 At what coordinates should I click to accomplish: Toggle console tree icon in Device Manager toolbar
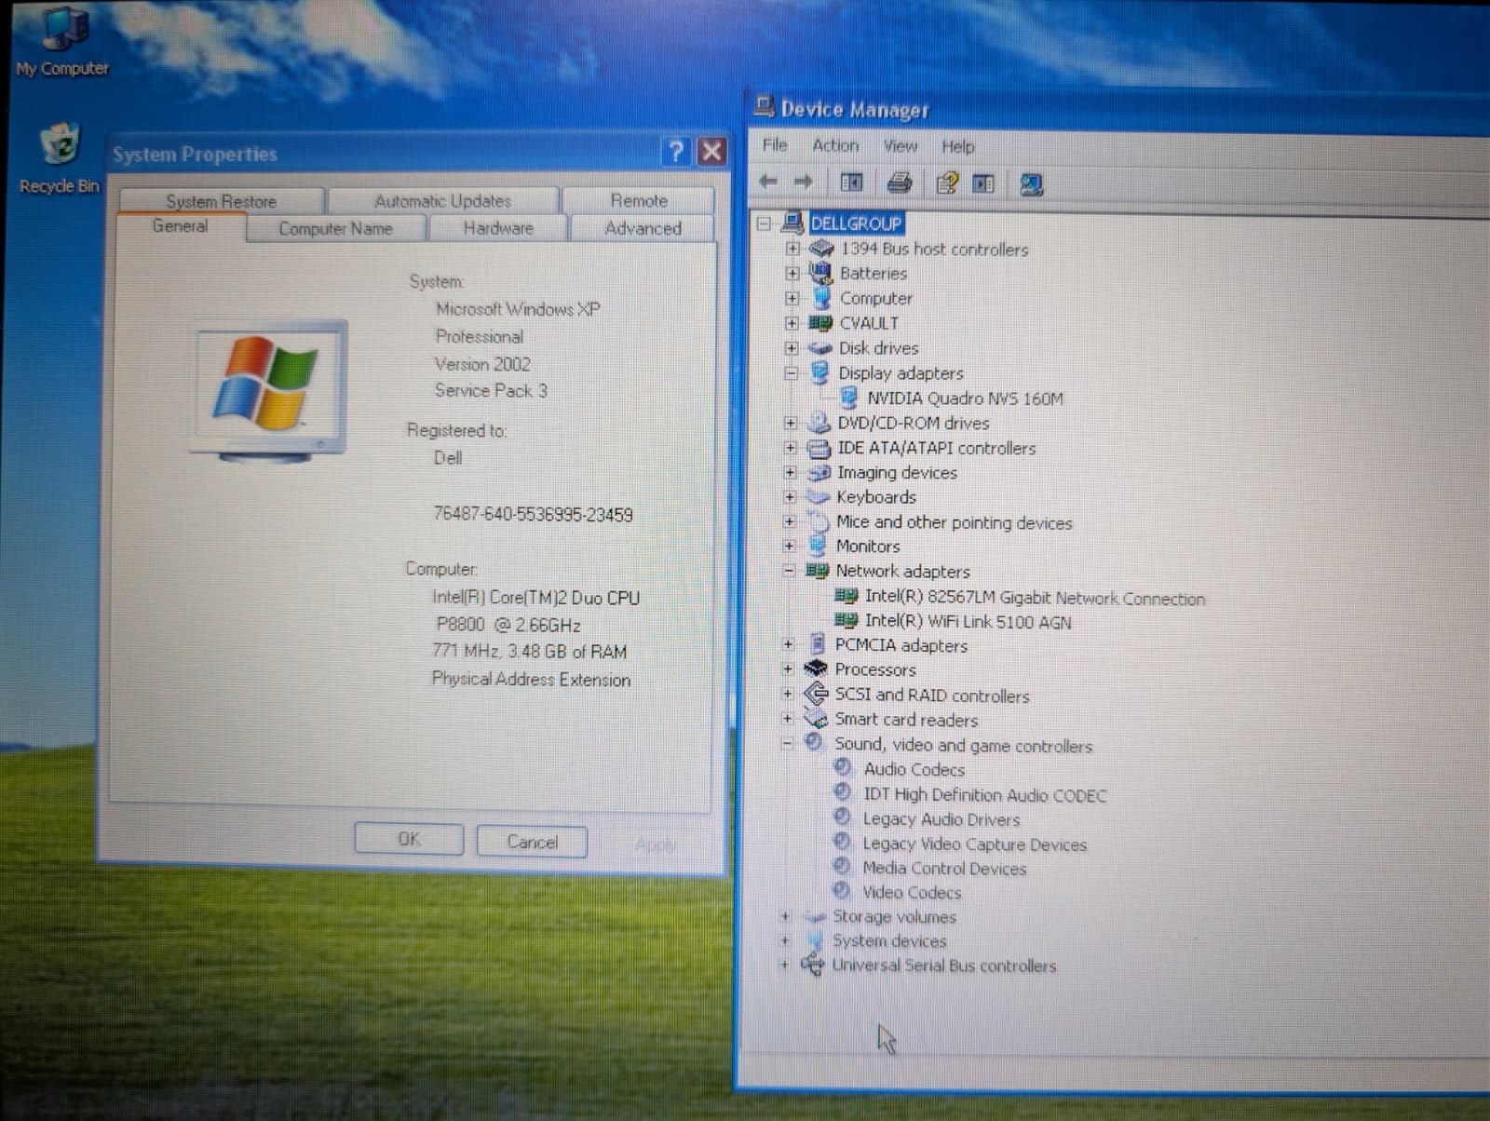click(851, 182)
